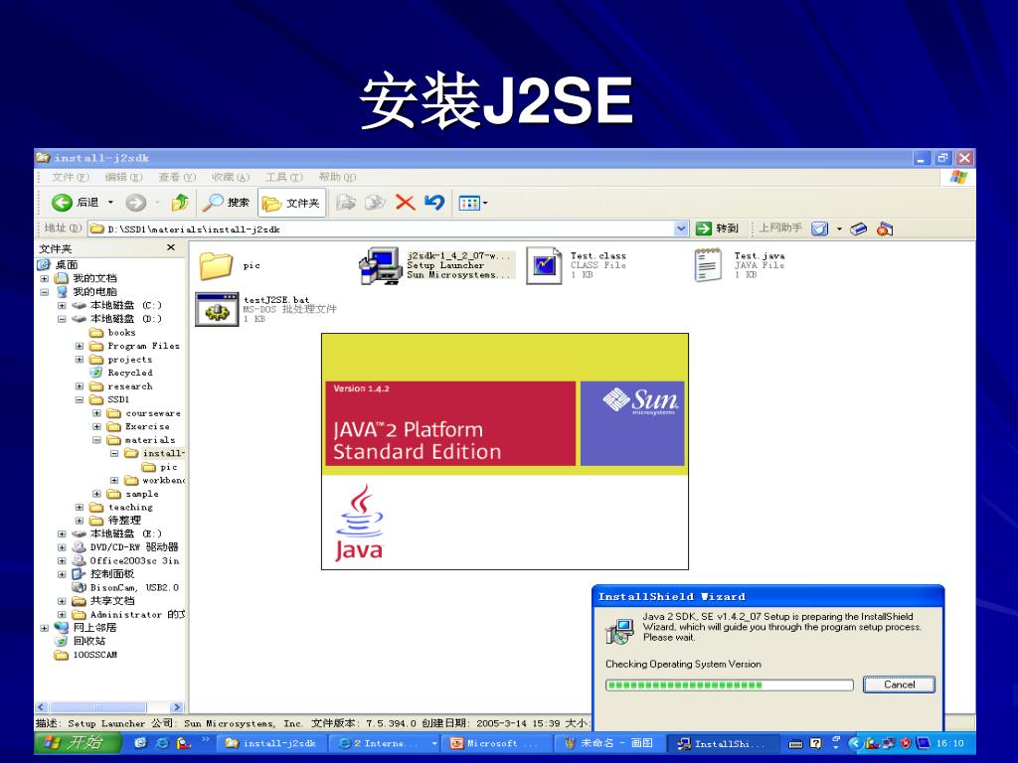
Task: Click the Java splash screen image
Action: pyautogui.click(x=504, y=452)
